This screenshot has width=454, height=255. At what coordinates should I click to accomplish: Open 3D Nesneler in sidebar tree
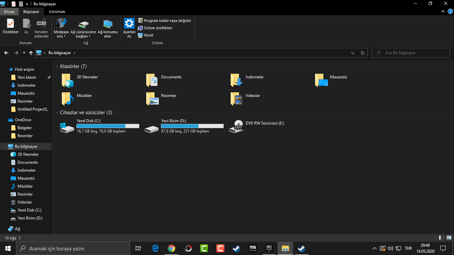[25, 154]
